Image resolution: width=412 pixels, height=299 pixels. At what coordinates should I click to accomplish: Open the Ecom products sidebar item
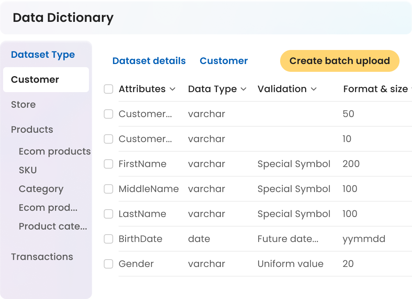(x=55, y=151)
